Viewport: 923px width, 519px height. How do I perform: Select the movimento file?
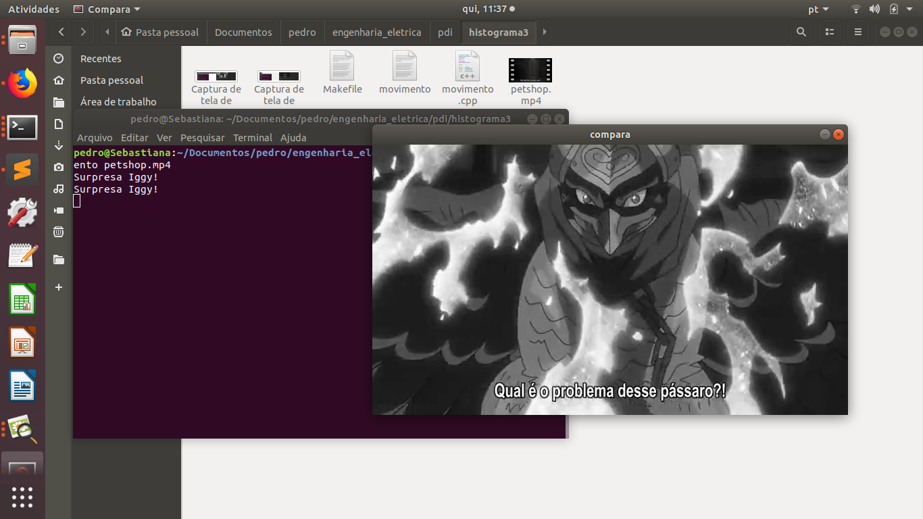(x=405, y=73)
